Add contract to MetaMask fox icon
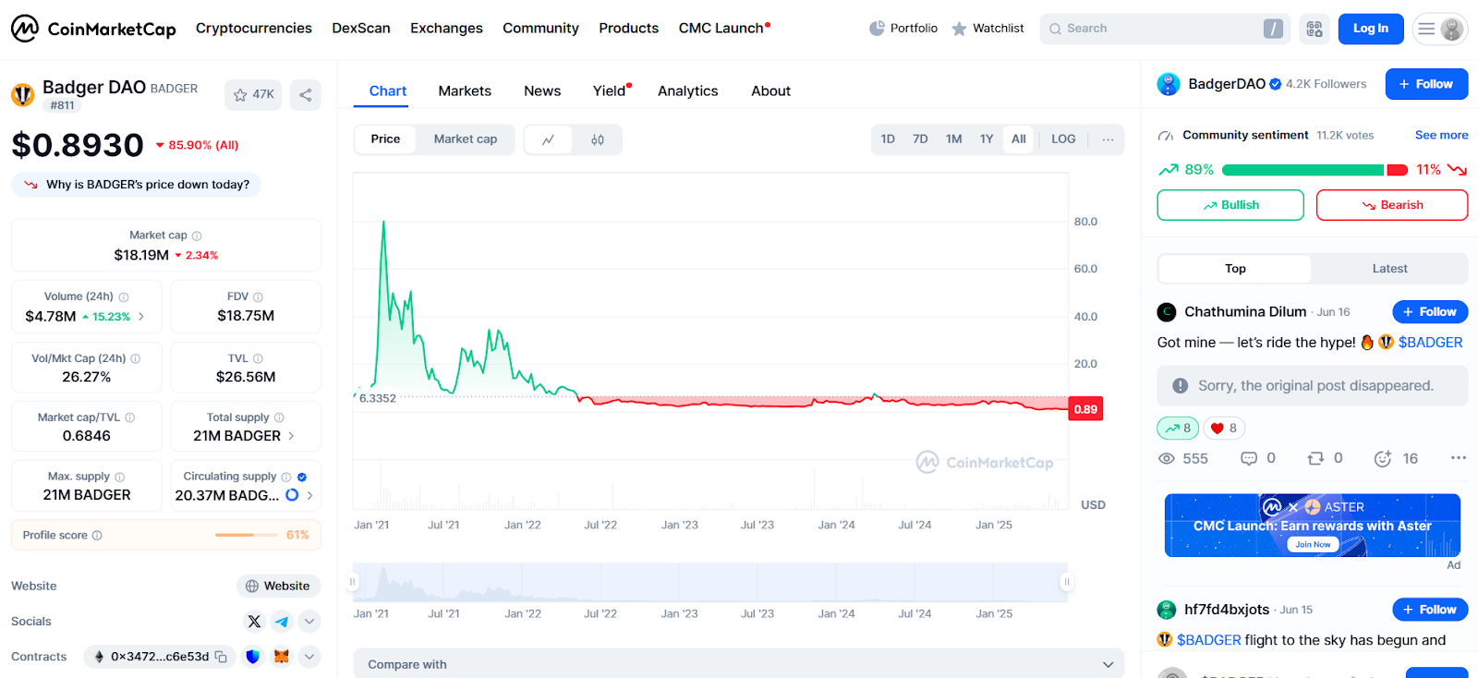 point(282,657)
